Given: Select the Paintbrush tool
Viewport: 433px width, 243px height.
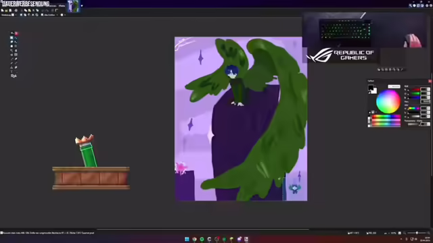Looking at the screenshot, I should [x=12, y=59].
